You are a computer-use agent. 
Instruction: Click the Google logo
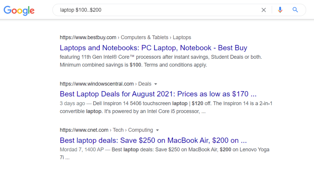coord(19,10)
